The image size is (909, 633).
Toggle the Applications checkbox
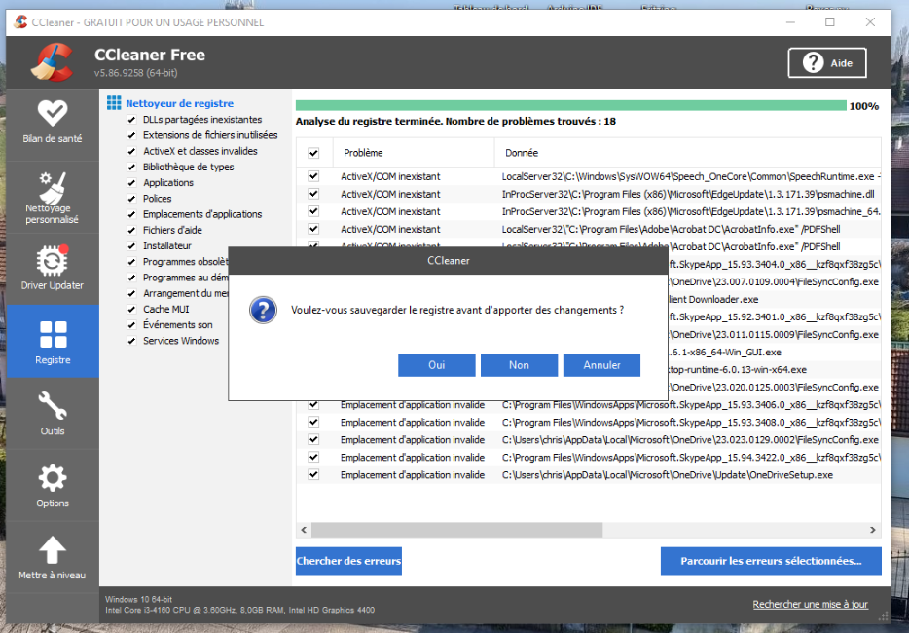pyautogui.click(x=131, y=183)
